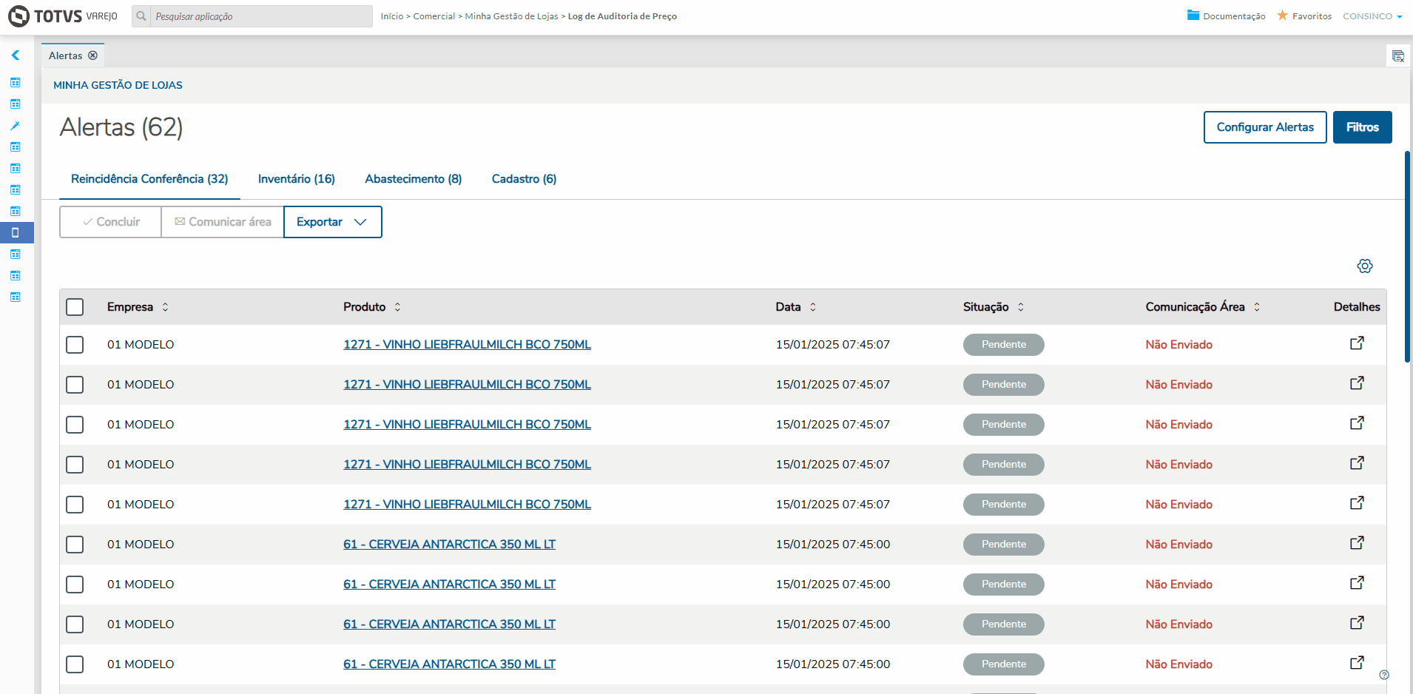The image size is (1413, 694).
Task: Open the window list icon beside the tab bar
Action: 1397,56
